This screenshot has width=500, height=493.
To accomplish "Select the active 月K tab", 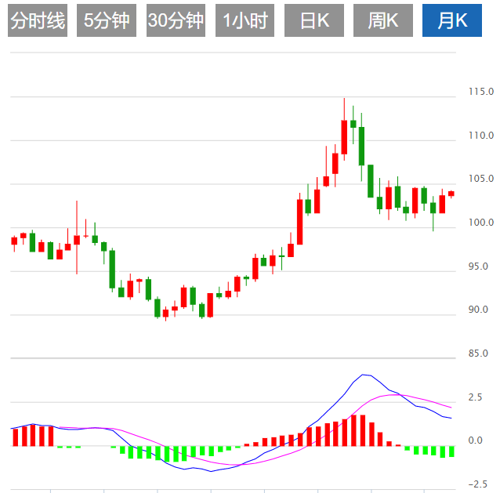I will 452,20.
